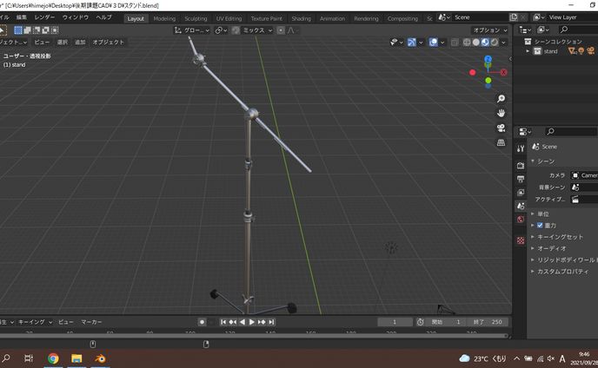The image size is (598, 368).
Task: Choose set-new-selection mode box icon
Action: 18,30
